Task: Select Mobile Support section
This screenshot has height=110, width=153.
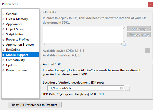Action: tap(17, 55)
